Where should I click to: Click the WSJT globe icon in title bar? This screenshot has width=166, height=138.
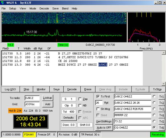[3, 3]
